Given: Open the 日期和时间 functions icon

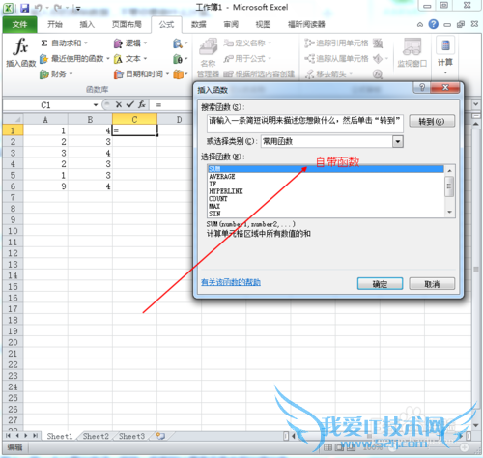Looking at the screenshot, I should tap(118, 74).
